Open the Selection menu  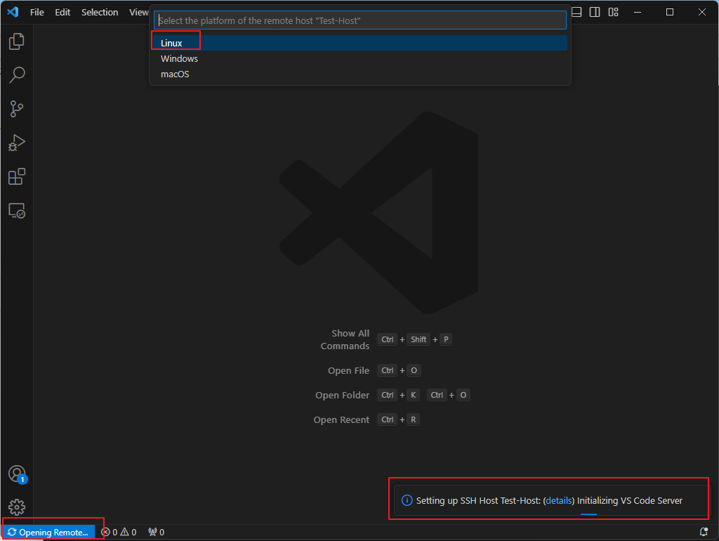click(100, 13)
